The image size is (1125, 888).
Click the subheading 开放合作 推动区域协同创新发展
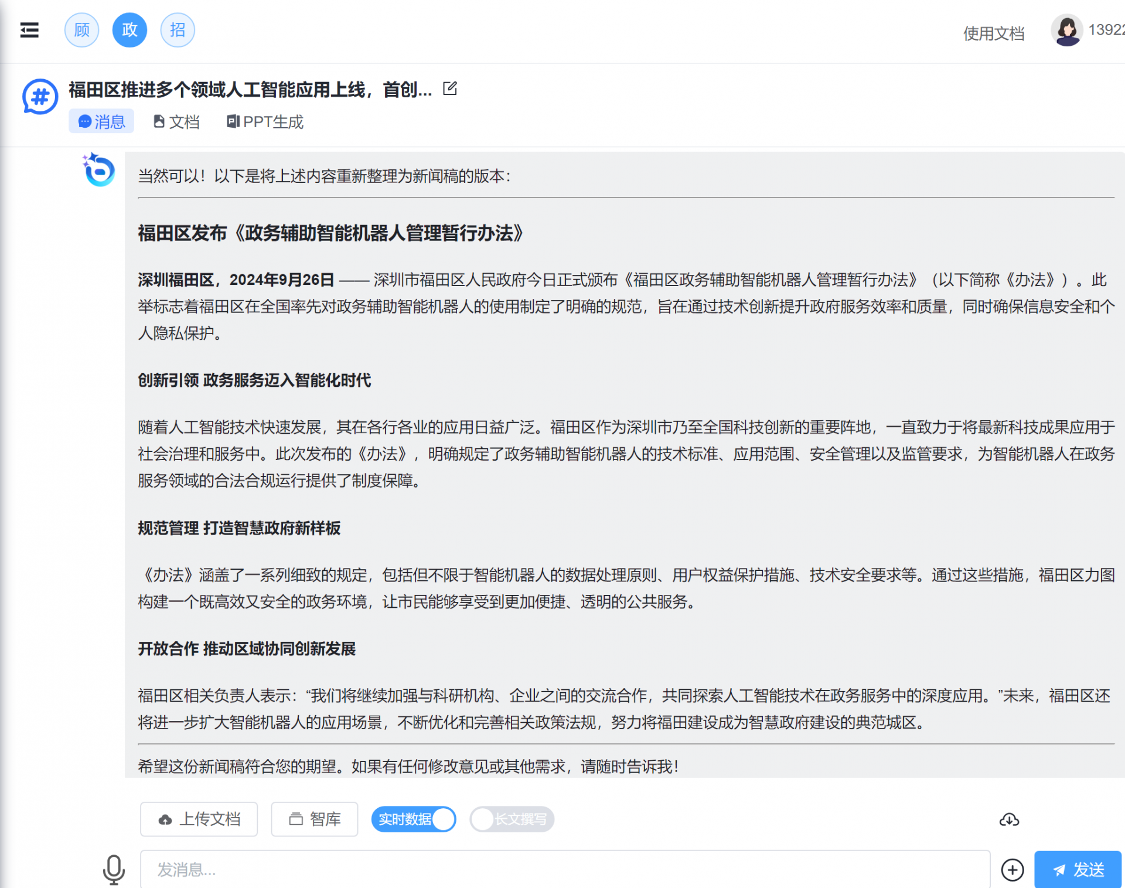coord(247,649)
